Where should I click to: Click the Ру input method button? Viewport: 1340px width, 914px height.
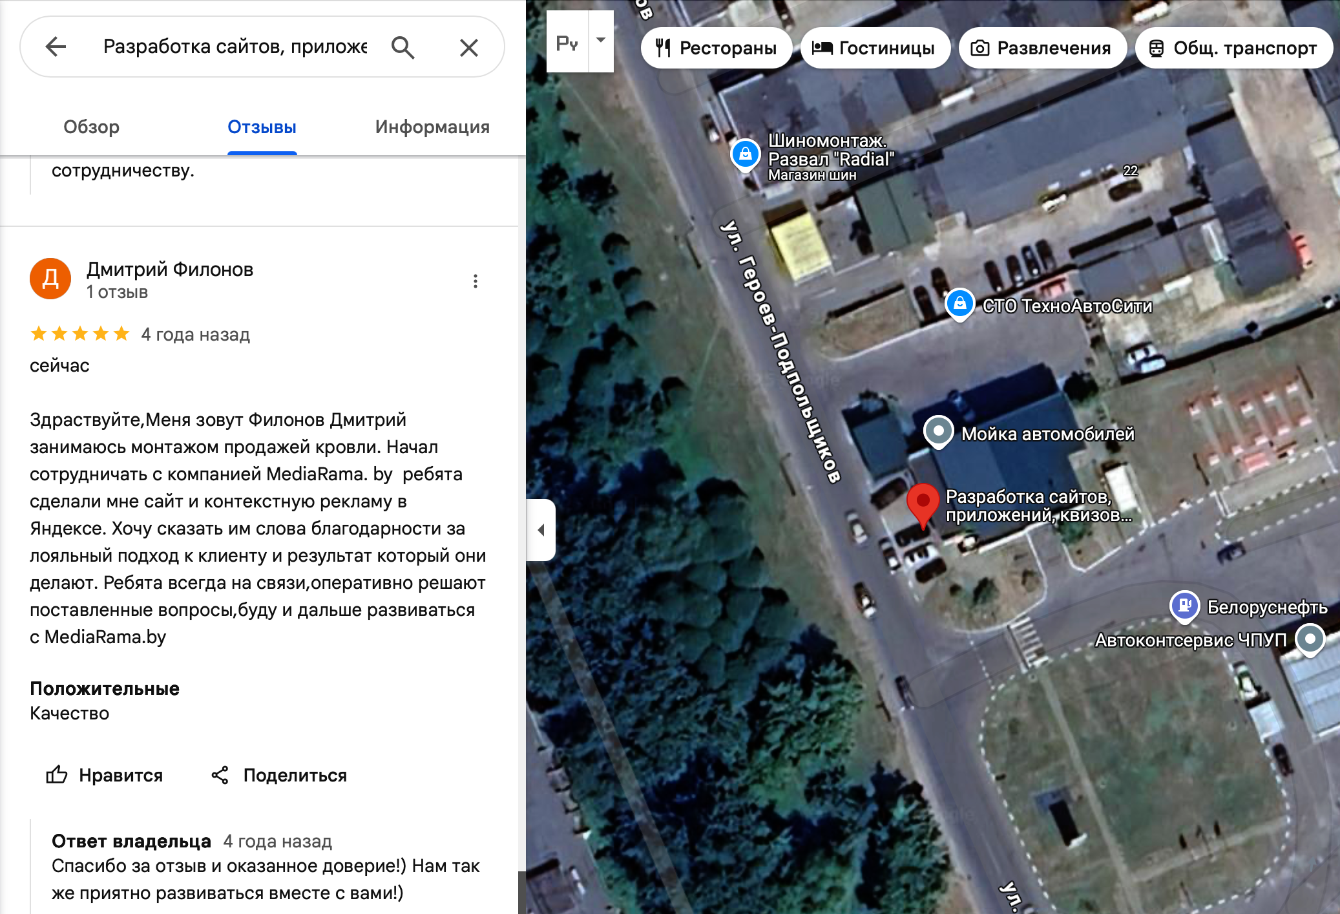(567, 41)
